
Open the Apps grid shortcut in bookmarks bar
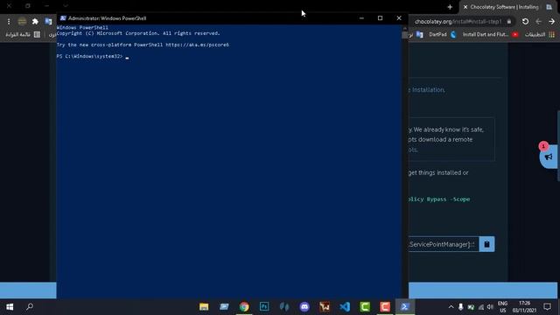552,34
